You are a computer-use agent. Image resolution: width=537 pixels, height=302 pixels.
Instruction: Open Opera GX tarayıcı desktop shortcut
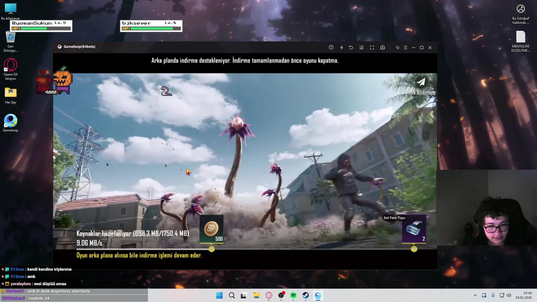click(x=10, y=70)
